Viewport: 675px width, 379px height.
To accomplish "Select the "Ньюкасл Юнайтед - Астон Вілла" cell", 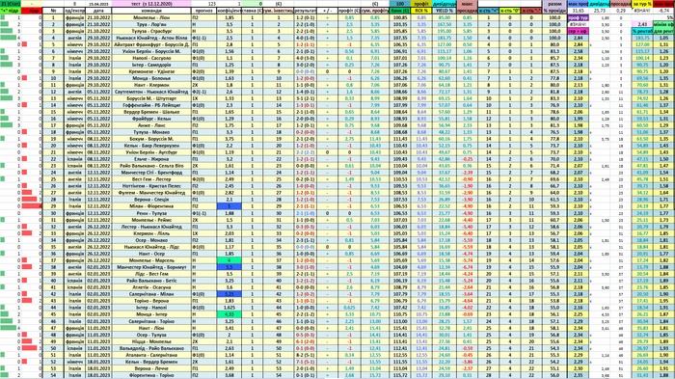I will coord(151,38).
